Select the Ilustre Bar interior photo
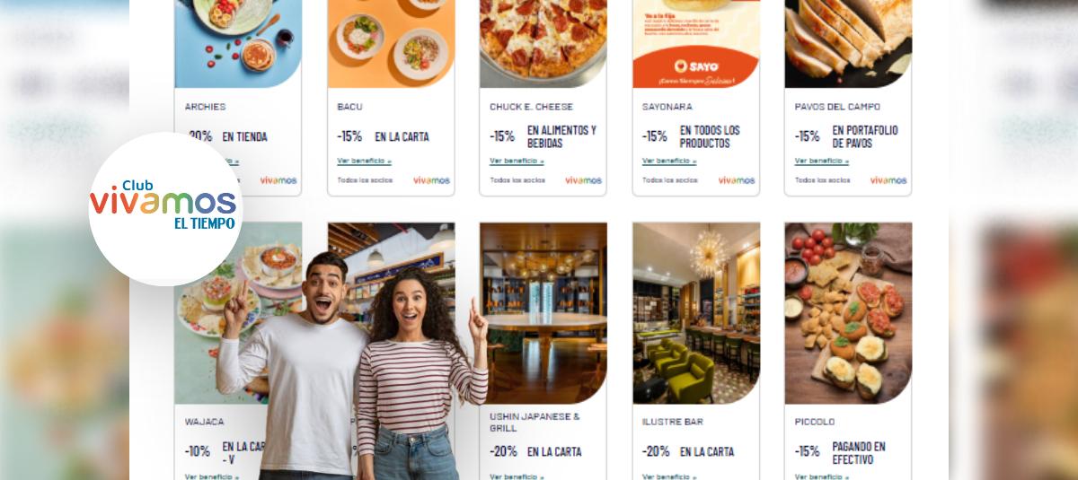This screenshot has width=1078, height=480. 696,313
